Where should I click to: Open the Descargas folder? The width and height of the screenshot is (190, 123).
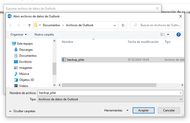(x=26, y=50)
